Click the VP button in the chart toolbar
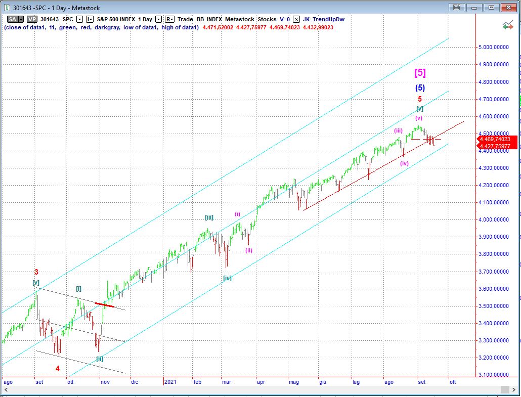 [x=32, y=19]
